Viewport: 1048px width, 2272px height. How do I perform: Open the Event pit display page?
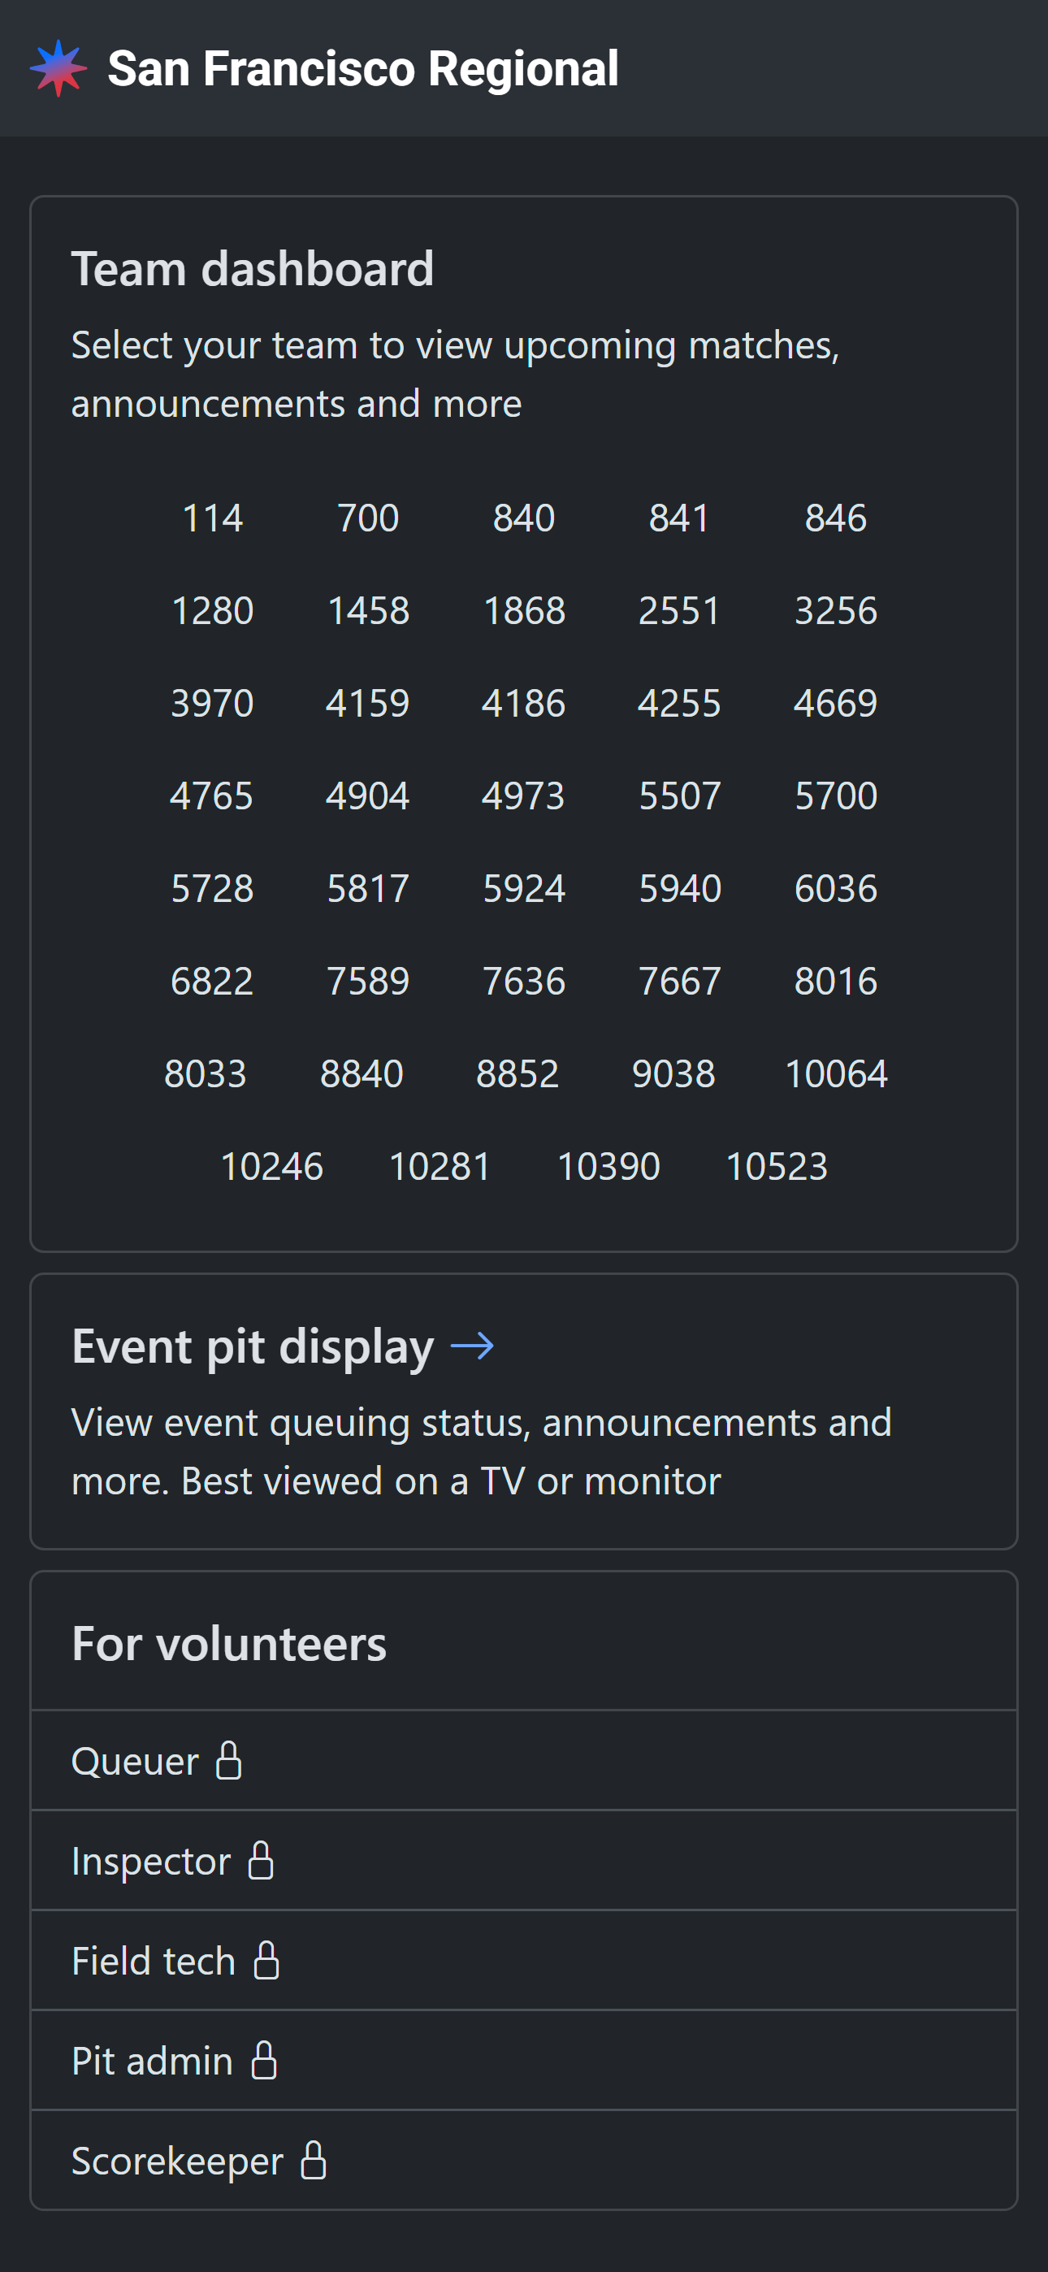pyautogui.click(x=253, y=1346)
